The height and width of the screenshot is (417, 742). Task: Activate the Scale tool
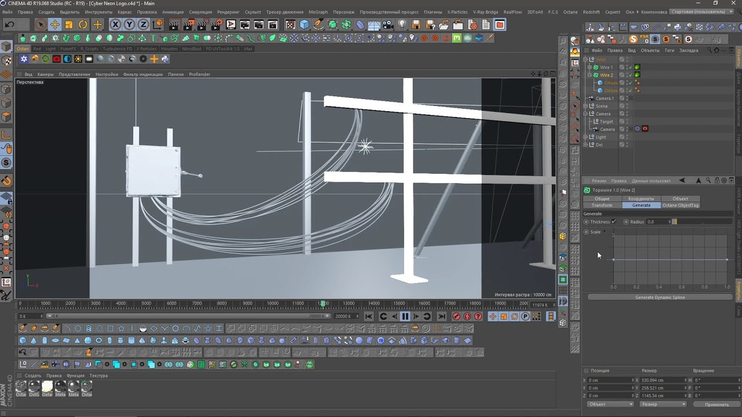(x=69, y=24)
